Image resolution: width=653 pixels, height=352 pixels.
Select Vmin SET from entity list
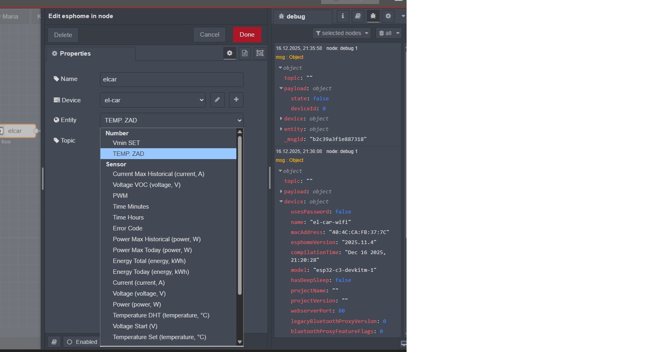coord(126,143)
